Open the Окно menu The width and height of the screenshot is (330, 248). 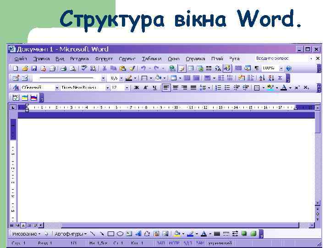click(x=174, y=59)
